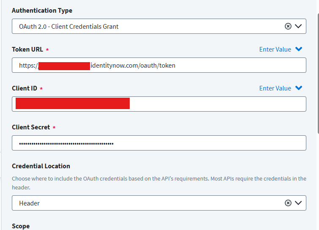Click the Client Secret field label
Viewport: 319px width, 230px height.
tap(31, 127)
